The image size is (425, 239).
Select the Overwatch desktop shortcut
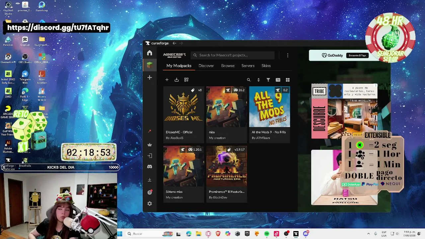pos(8,59)
